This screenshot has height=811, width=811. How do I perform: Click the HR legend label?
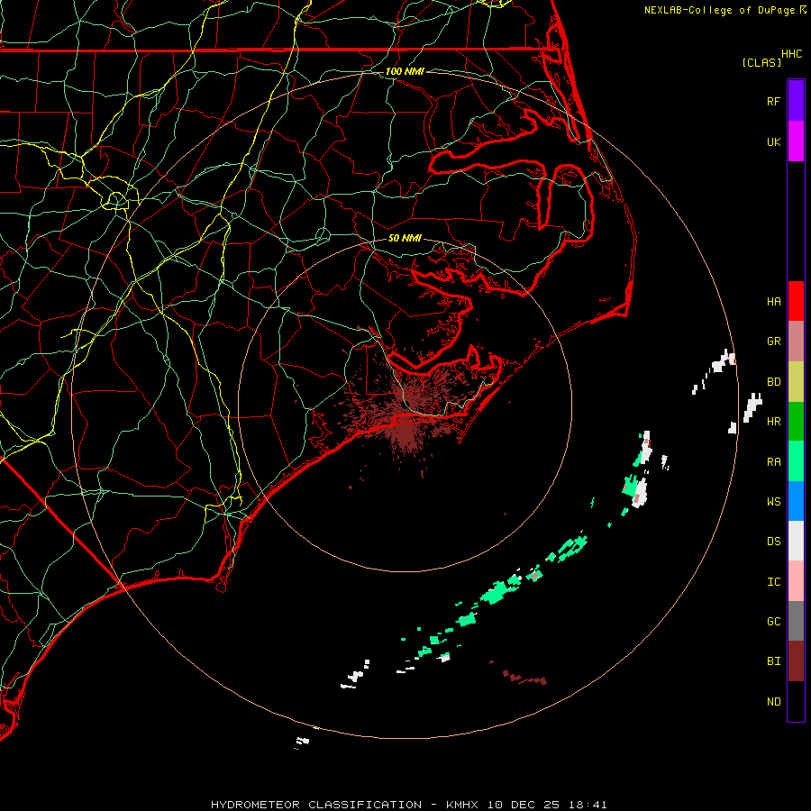tap(773, 422)
